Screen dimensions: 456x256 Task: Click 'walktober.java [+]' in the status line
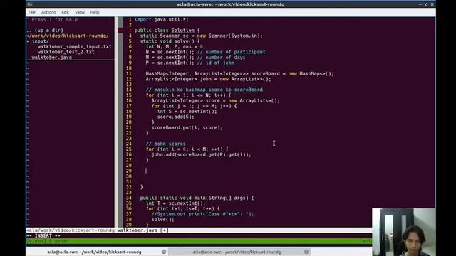(x=142, y=230)
